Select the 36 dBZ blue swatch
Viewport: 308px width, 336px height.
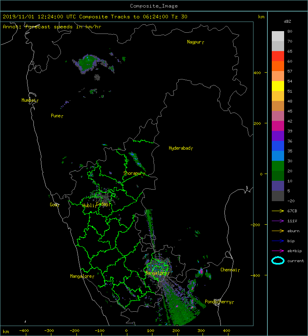click(278, 146)
